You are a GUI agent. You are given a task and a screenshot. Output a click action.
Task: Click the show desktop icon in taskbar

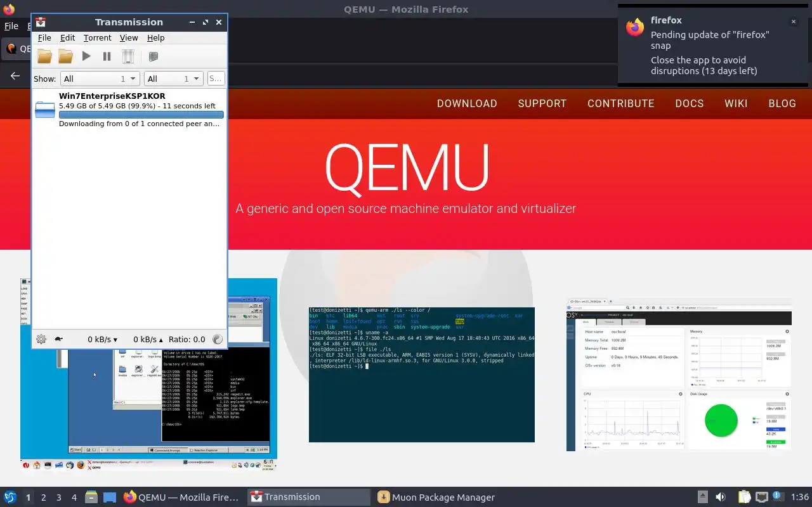click(x=109, y=497)
